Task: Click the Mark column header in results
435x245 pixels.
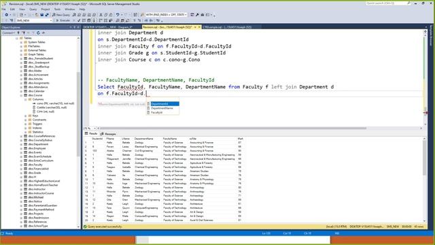Action: (x=241, y=139)
